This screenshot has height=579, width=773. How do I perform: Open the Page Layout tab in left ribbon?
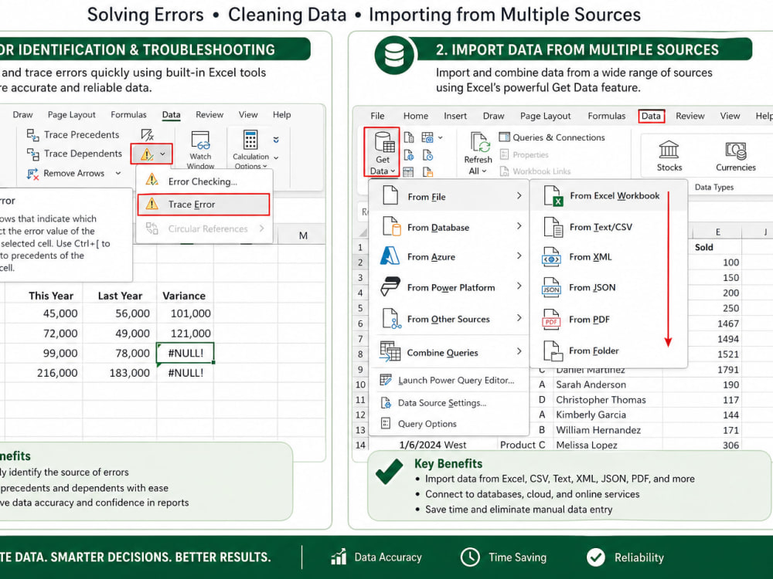[x=71, y=115]
